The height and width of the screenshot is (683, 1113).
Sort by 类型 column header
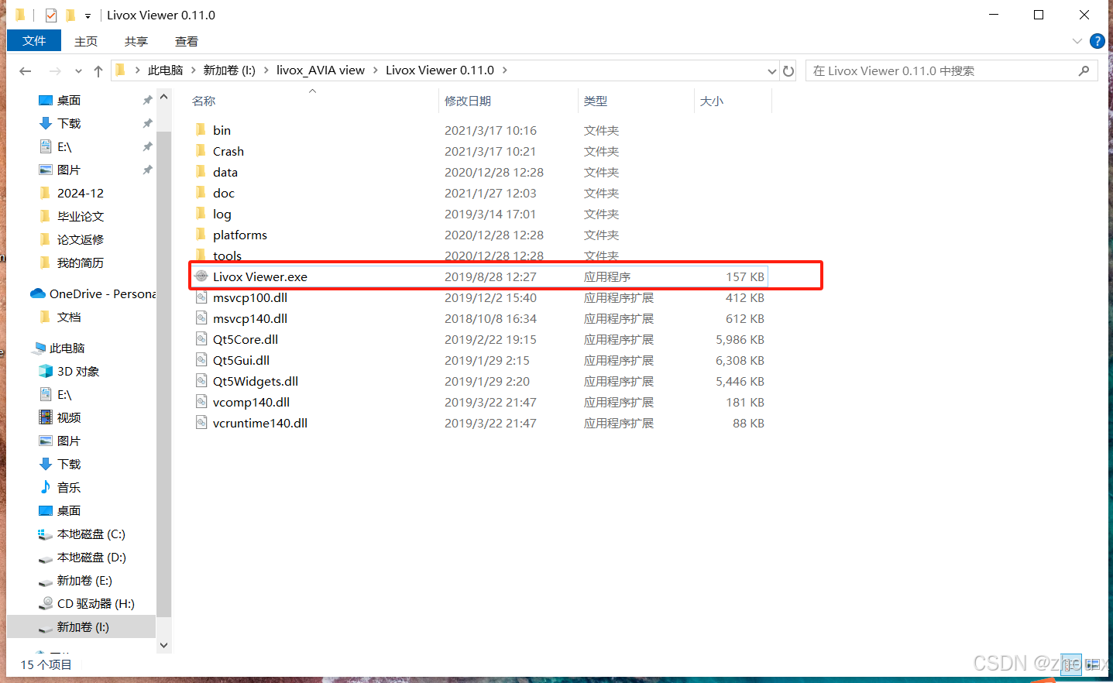pyautogui.click(x=596, y=101)
